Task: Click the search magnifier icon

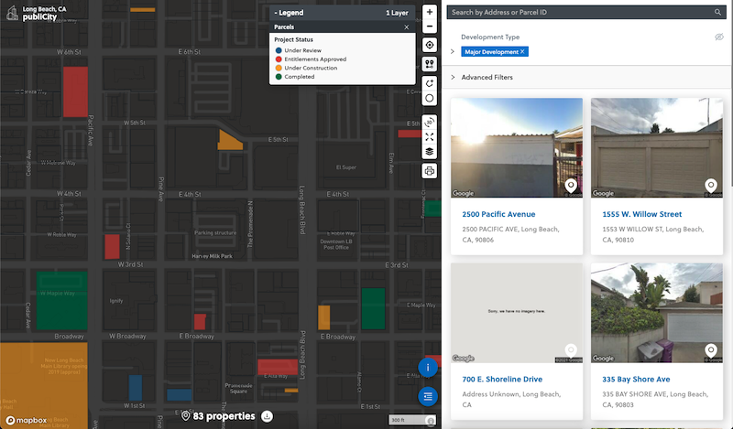Action: [717, 12]
